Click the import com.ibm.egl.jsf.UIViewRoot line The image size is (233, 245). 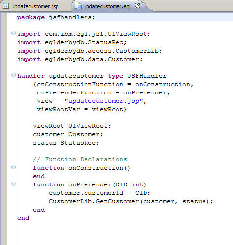pyautogui.click(x=84, y=34)
